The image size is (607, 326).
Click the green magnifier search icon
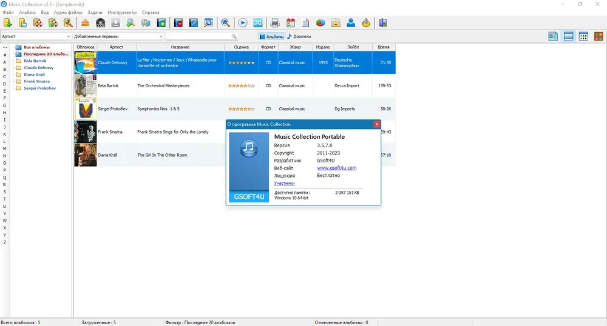131,23
